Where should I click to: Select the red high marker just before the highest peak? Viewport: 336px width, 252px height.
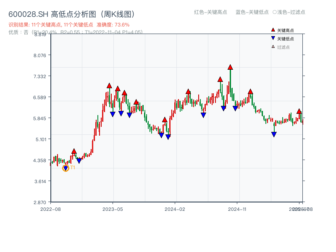coord(220,79)
